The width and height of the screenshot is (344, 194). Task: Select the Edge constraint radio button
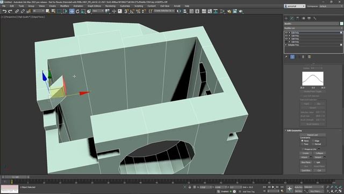coord(313,141)
